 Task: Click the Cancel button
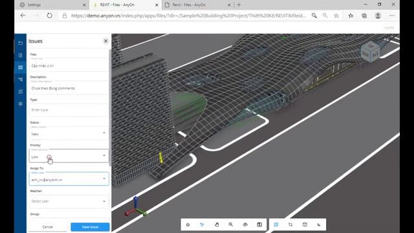point(48,227)
